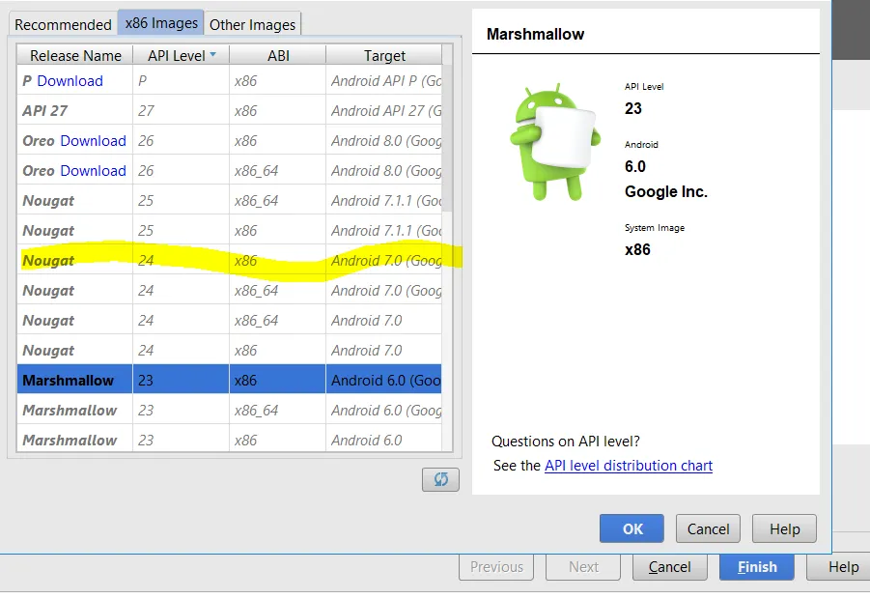Select highlighted Nougat 24 x86 Google row
The height and width of the screenshot is (599, 870).
coord(230,261)
